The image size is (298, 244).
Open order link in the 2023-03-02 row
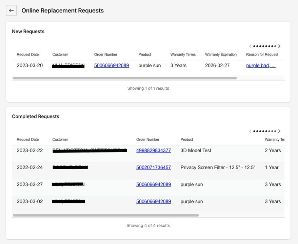pos(154,202)
